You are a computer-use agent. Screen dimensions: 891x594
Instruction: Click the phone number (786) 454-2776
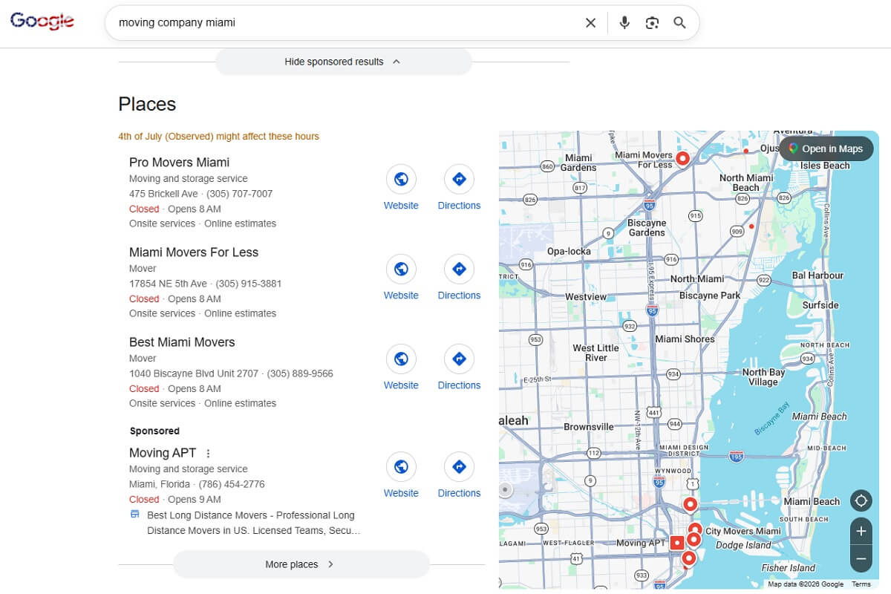[x=232, y=484]
